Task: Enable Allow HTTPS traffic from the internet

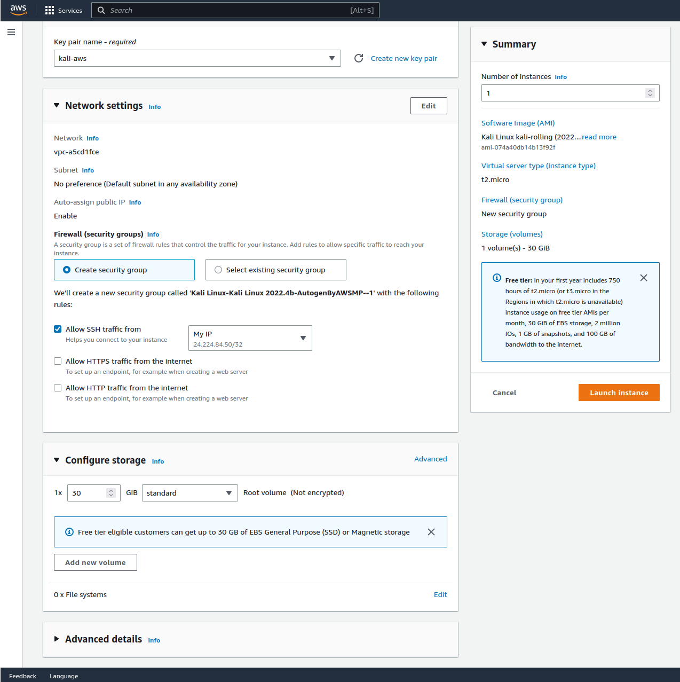Action: click(58, 361)
